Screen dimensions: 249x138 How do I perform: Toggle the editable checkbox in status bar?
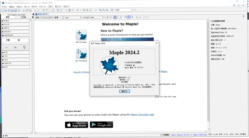point(161,135)
